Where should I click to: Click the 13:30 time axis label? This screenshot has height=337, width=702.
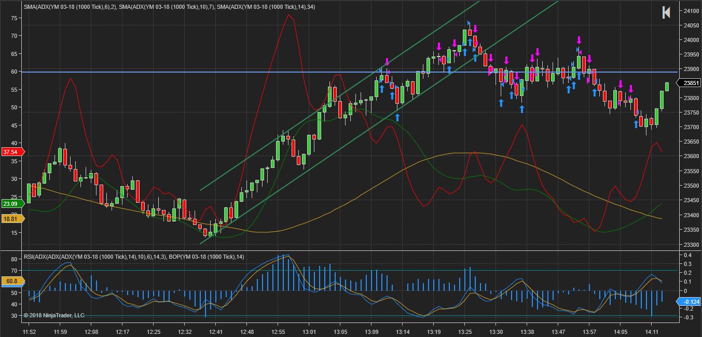point(497,331)
